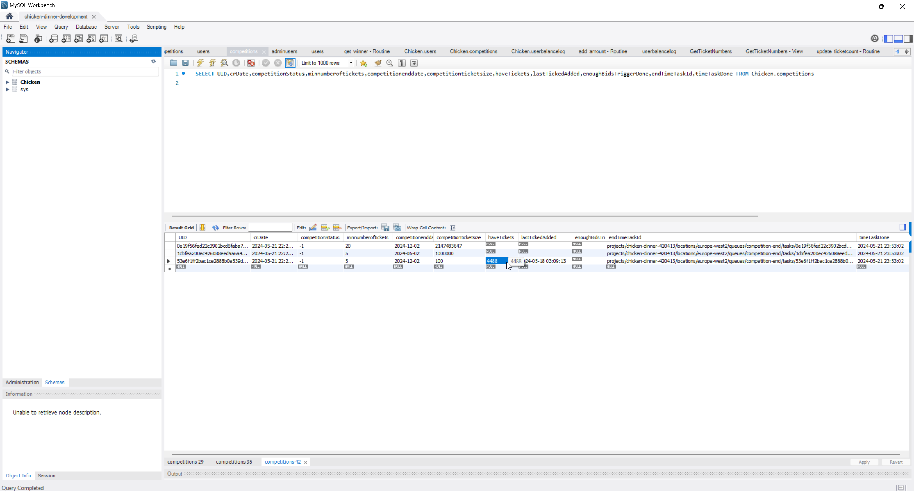This screenshot has width=914, height=491.
Task: Click the Administration tab link
Action: click(x=22, y=382)
